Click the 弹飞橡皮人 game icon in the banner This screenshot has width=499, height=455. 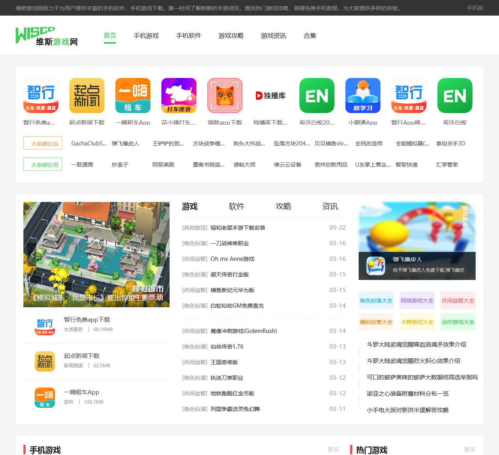(376, 266)
